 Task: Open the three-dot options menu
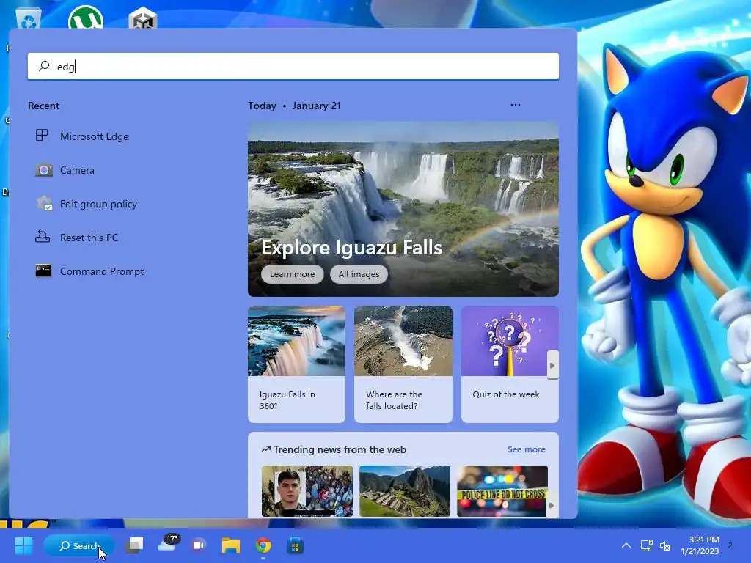pyautogui.click(x=516, y=105)
